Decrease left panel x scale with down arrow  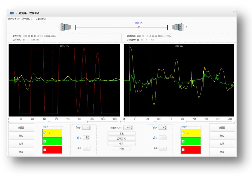tap(89, 139)
